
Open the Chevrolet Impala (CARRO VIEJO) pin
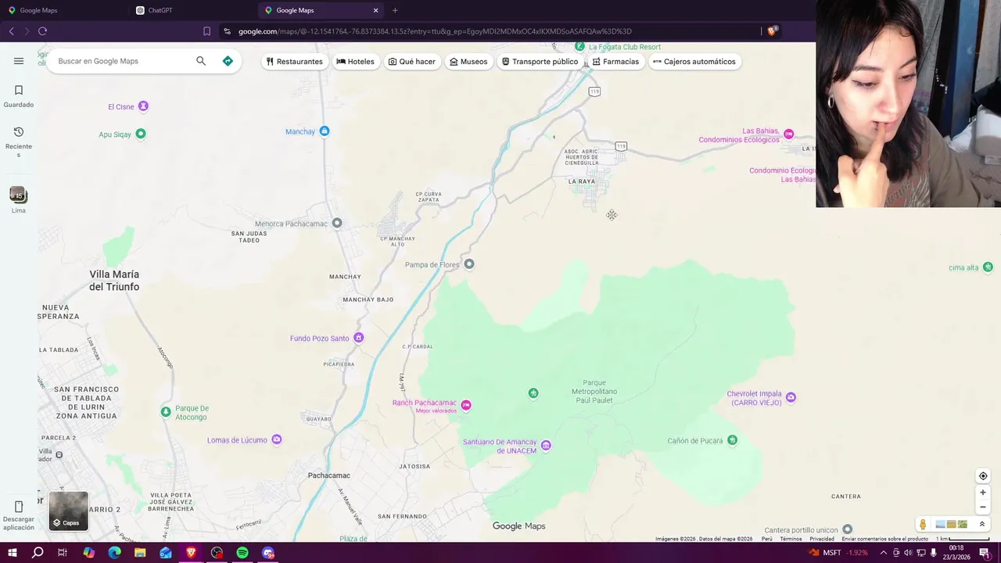coord(791,397)
